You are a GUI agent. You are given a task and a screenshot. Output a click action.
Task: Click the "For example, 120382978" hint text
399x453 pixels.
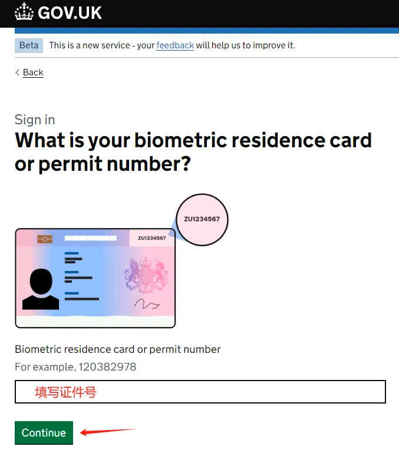point(75,367)
